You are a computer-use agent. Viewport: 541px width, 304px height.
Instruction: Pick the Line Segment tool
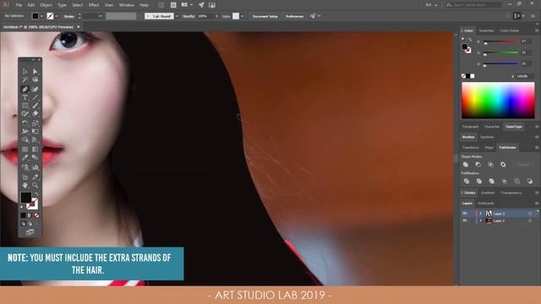[36, 98]
